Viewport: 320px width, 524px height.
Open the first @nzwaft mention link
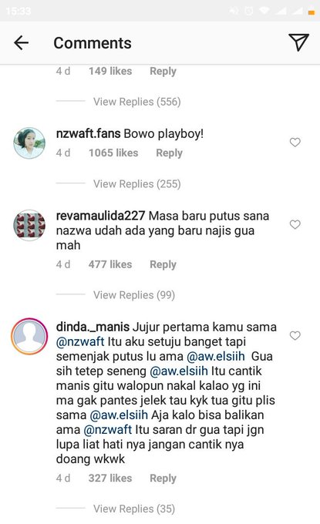click(80, 341)
